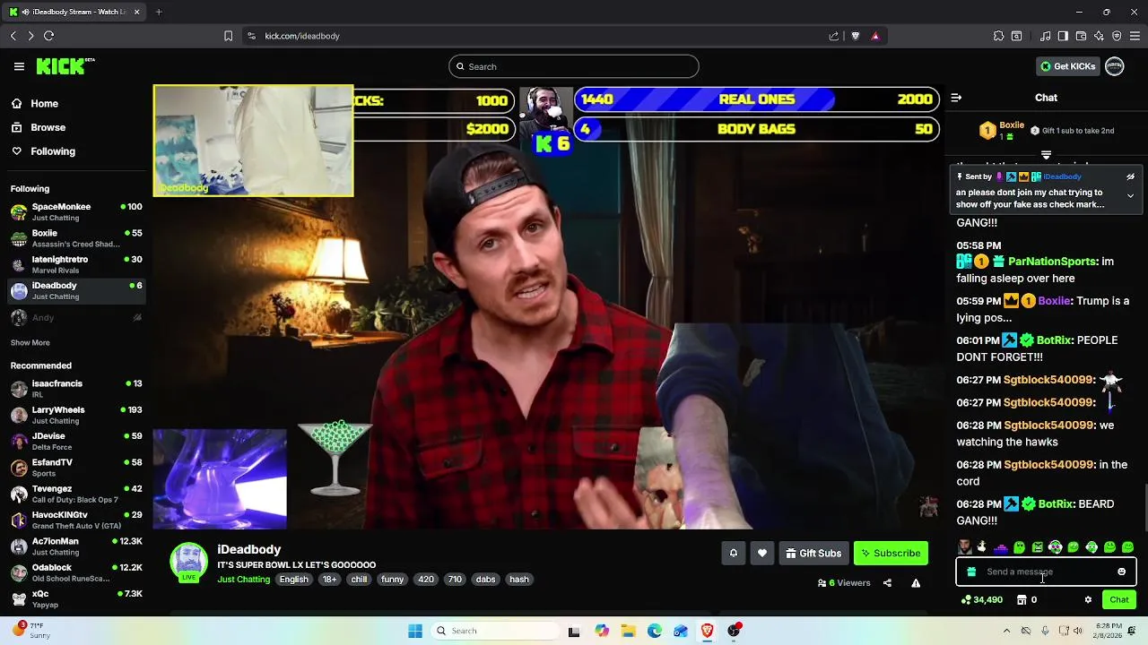Click the heart follow icon
Image resolution: width=1148 pixels, height=645 pixels.
(761, 554)
